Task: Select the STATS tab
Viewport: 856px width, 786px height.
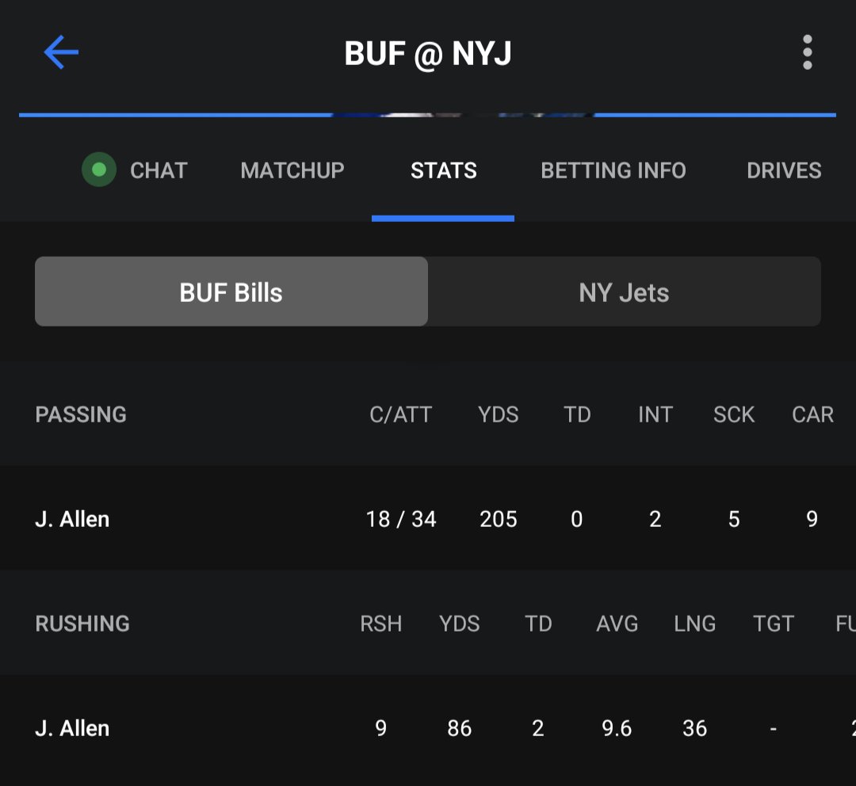Action: tap(443, 170)
